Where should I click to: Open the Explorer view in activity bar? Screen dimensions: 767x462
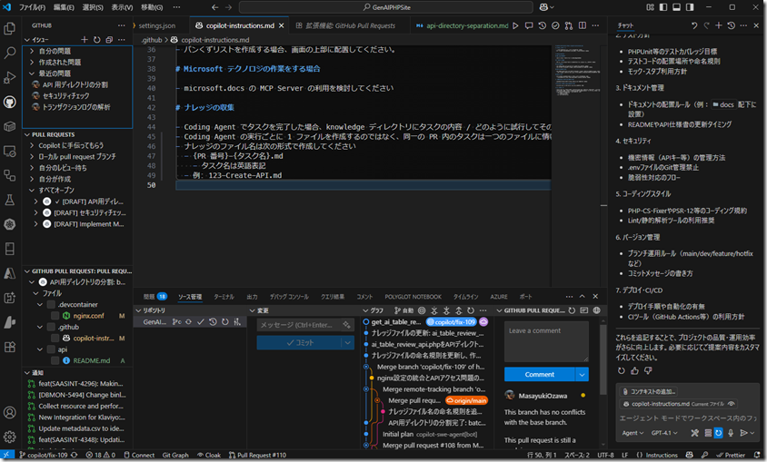point(9,29)
